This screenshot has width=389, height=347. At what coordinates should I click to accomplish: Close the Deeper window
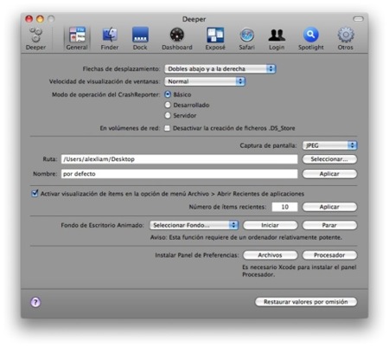tap(29, 19)
